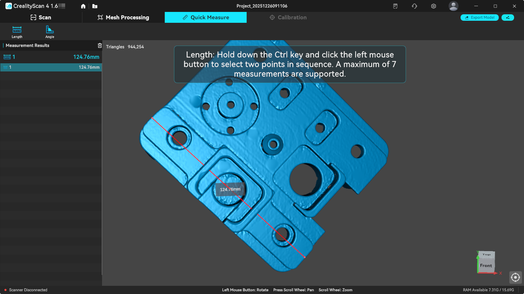Click the Export Model button
Image resolution: width=524 pixels, height=294 pixels.
pos(479,18)
